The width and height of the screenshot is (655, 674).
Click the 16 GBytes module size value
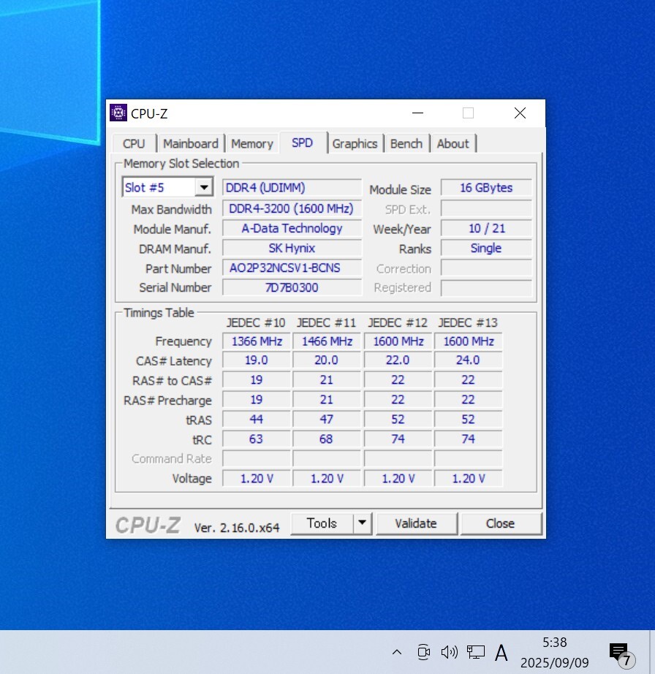[x=486, y=188]
